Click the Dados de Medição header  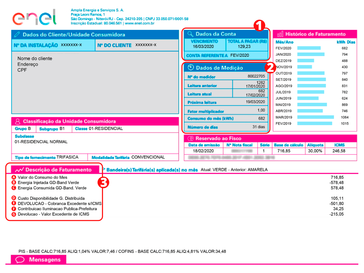226,68
